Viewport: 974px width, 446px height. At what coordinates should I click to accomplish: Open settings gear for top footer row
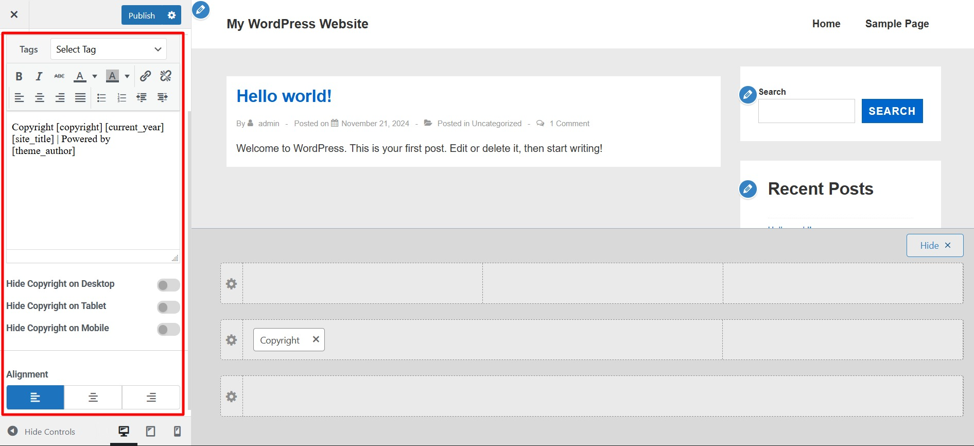point(232,284)
